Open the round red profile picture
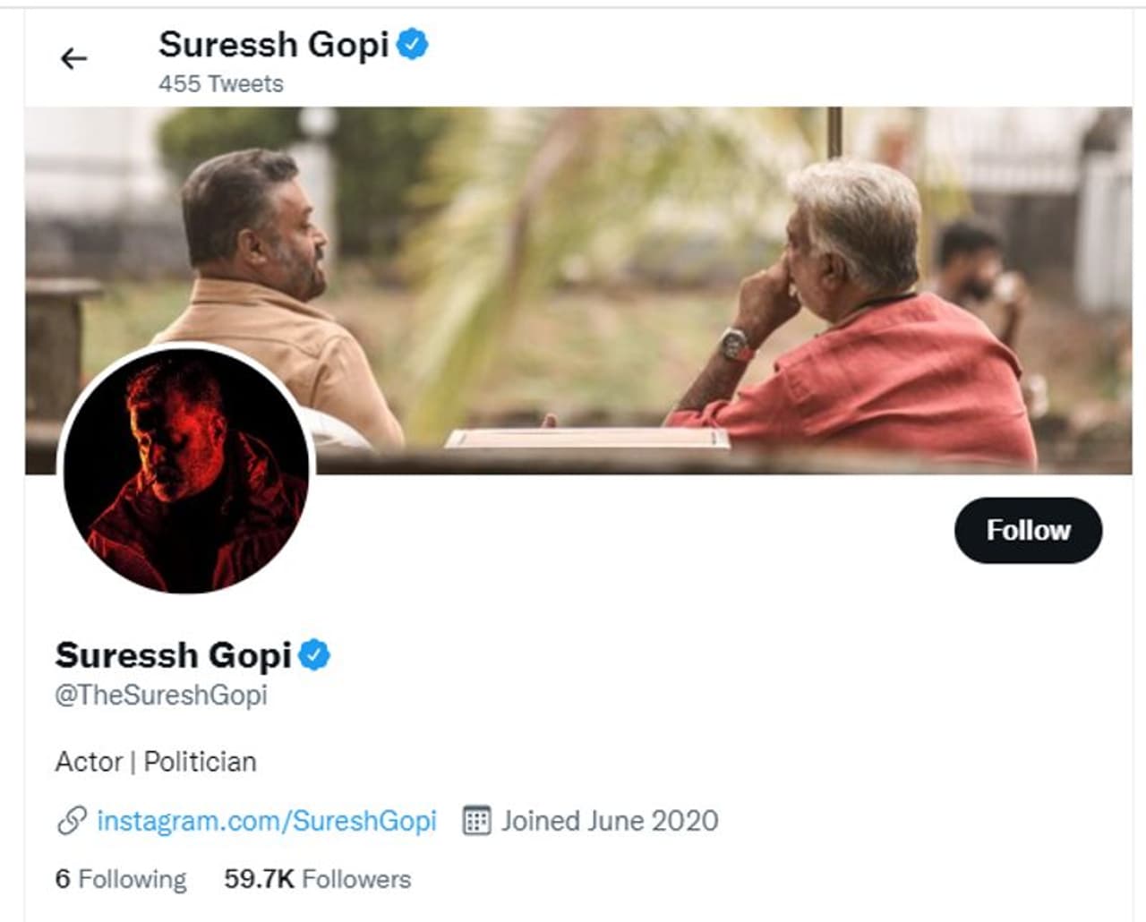Viewport: 1146px width, 922px height. coord(186,469)
